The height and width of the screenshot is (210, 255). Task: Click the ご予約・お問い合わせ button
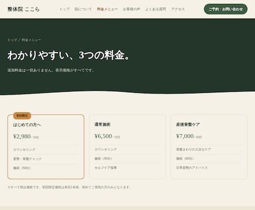point(226,9)
